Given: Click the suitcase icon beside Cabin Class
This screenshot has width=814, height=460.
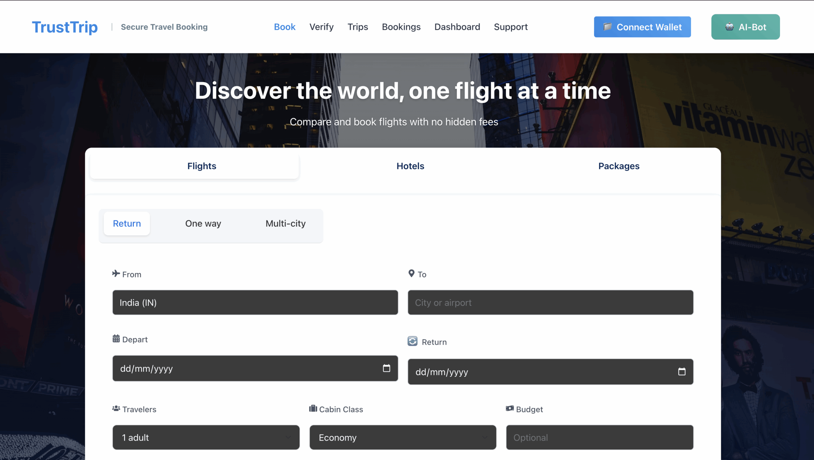Looking at the screenshot, I should coord(313,409).
